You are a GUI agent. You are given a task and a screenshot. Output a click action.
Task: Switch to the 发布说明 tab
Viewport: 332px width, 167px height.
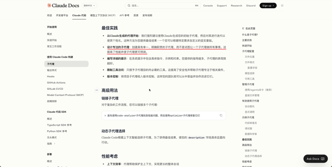pyautogui.click(x=147, y=15)
